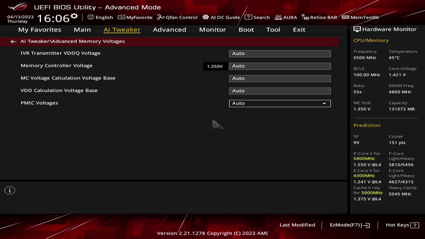Switch to EzMode(F7)
The width and height of the screenshot is (425, 239).
tap(350, 225)
